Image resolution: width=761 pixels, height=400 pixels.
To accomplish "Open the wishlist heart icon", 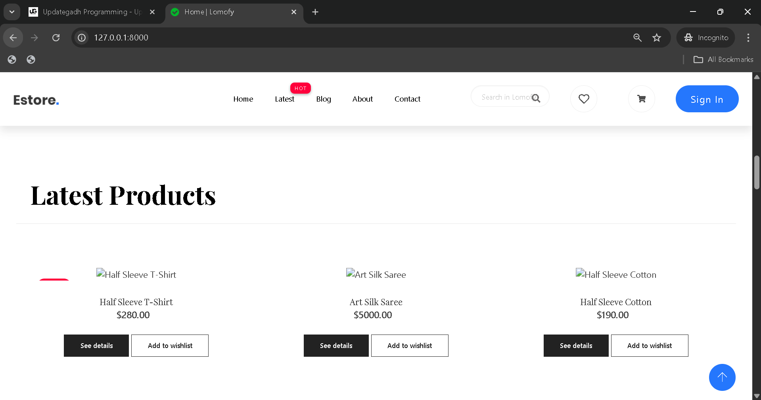I will point(583,99).
